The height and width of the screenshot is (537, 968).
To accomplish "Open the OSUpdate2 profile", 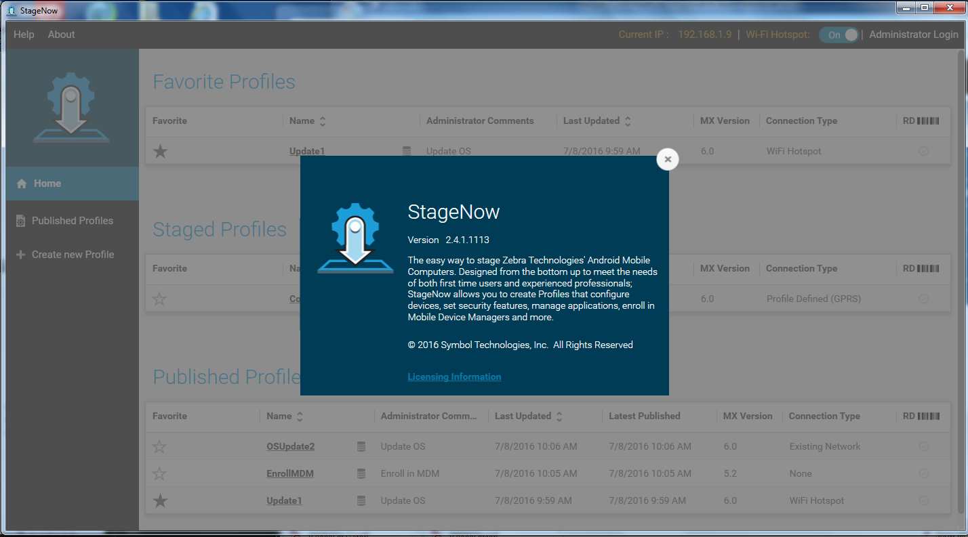I will pyautogui.click(x=291, y=446).
